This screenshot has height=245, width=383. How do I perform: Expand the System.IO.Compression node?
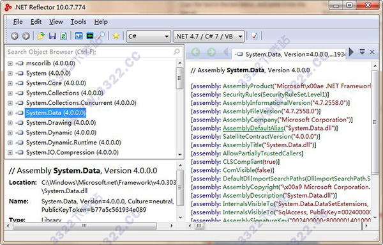click(x=10, y=152)
